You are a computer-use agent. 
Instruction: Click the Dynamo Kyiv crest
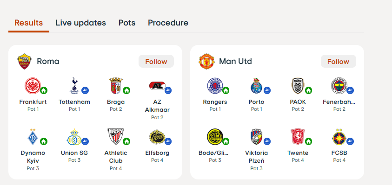(33, 137)
